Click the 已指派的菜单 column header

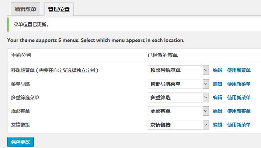tap(163, 55)
